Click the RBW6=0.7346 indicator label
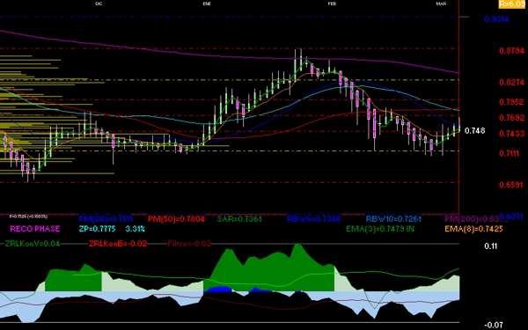 coord(314,219)
